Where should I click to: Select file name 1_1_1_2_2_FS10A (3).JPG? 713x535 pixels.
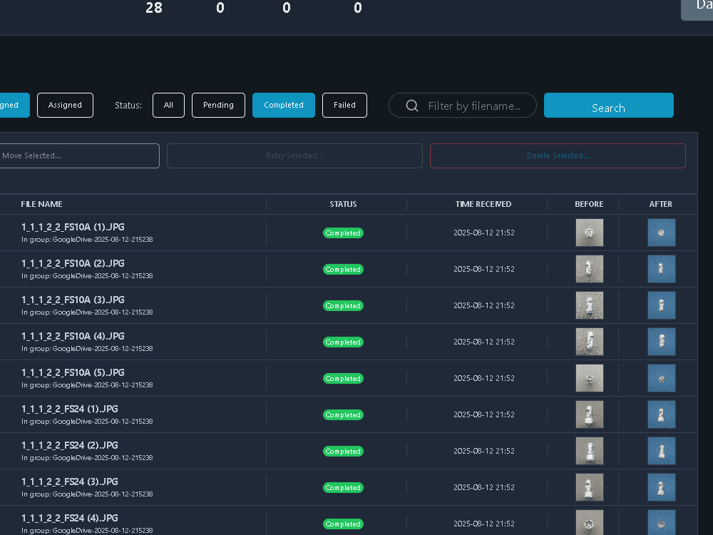tap(73, 300)
